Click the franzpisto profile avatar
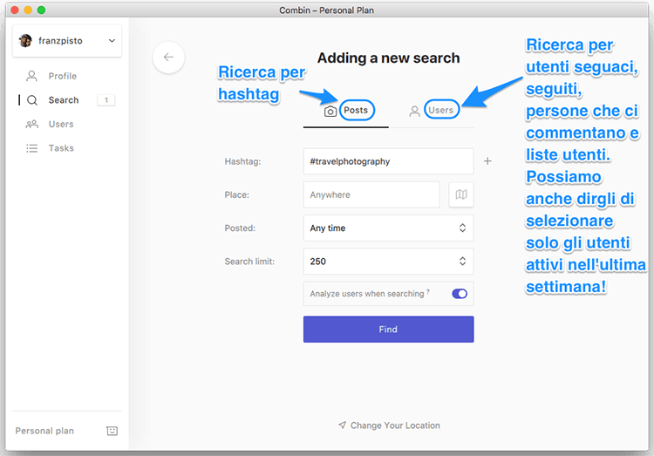 click(x=25, y=41)
